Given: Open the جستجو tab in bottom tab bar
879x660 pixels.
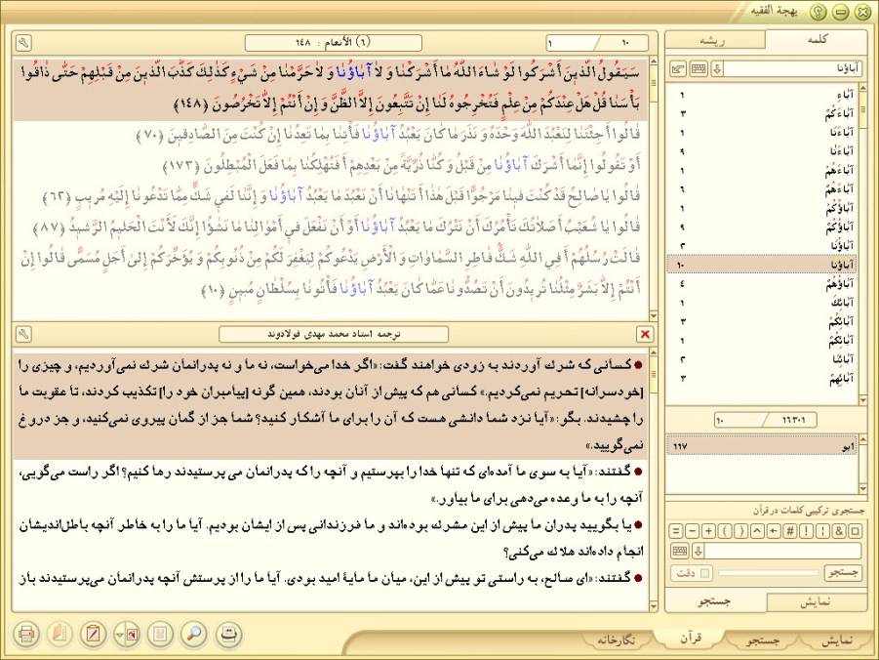Looking at the screenshot, I should click(x=764, y=639).
